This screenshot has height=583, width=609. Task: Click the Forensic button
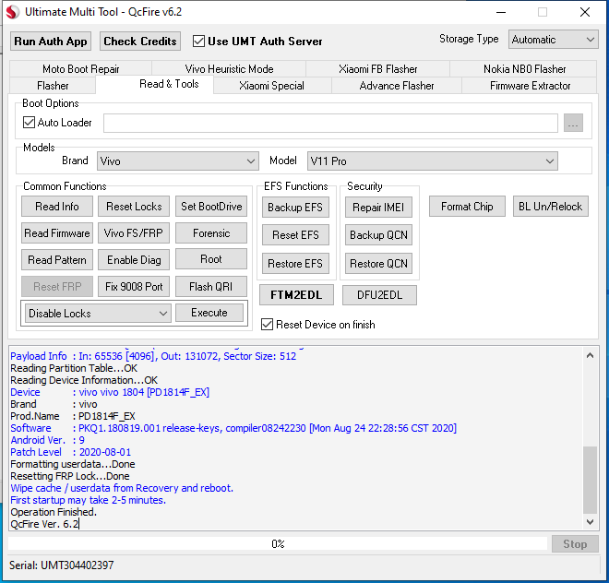tap(211, 233)
